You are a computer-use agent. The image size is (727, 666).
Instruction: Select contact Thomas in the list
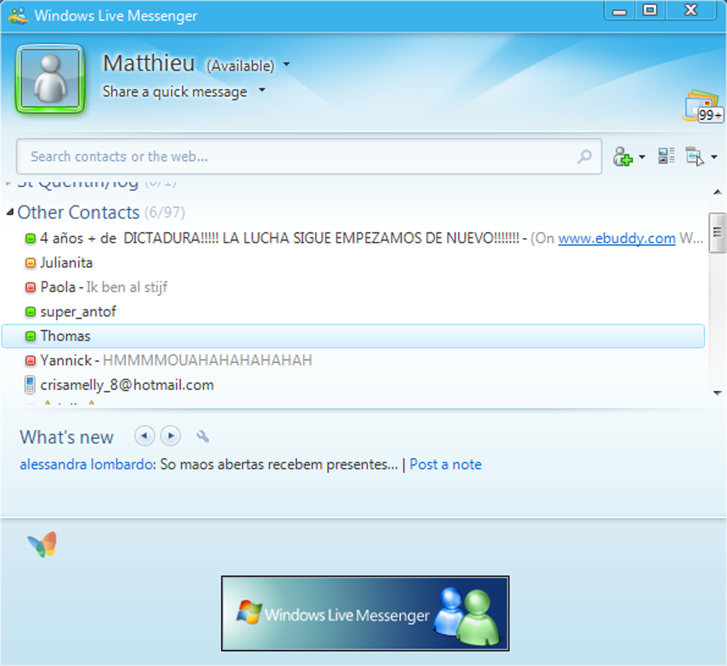353,336
